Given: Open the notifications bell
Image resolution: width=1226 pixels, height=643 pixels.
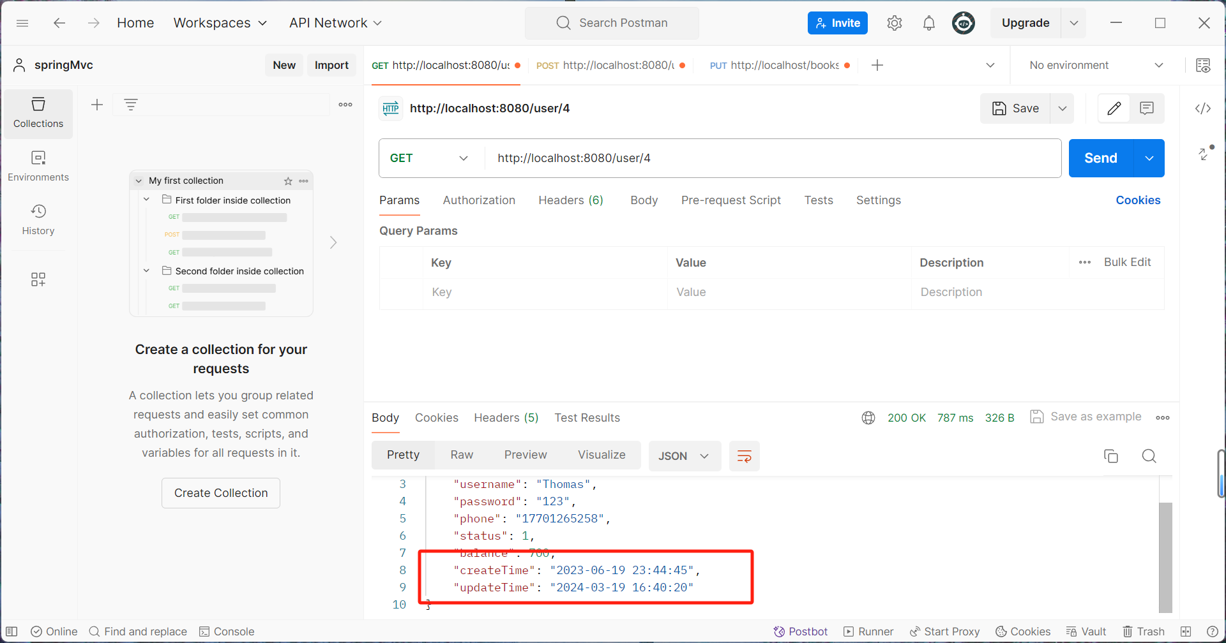Looking at the screenshot, I should tap(929, 23).
